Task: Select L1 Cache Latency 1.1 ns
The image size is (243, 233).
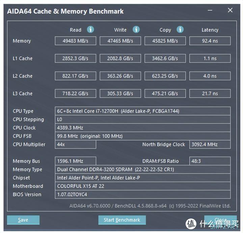Action: tap(210, 58)
